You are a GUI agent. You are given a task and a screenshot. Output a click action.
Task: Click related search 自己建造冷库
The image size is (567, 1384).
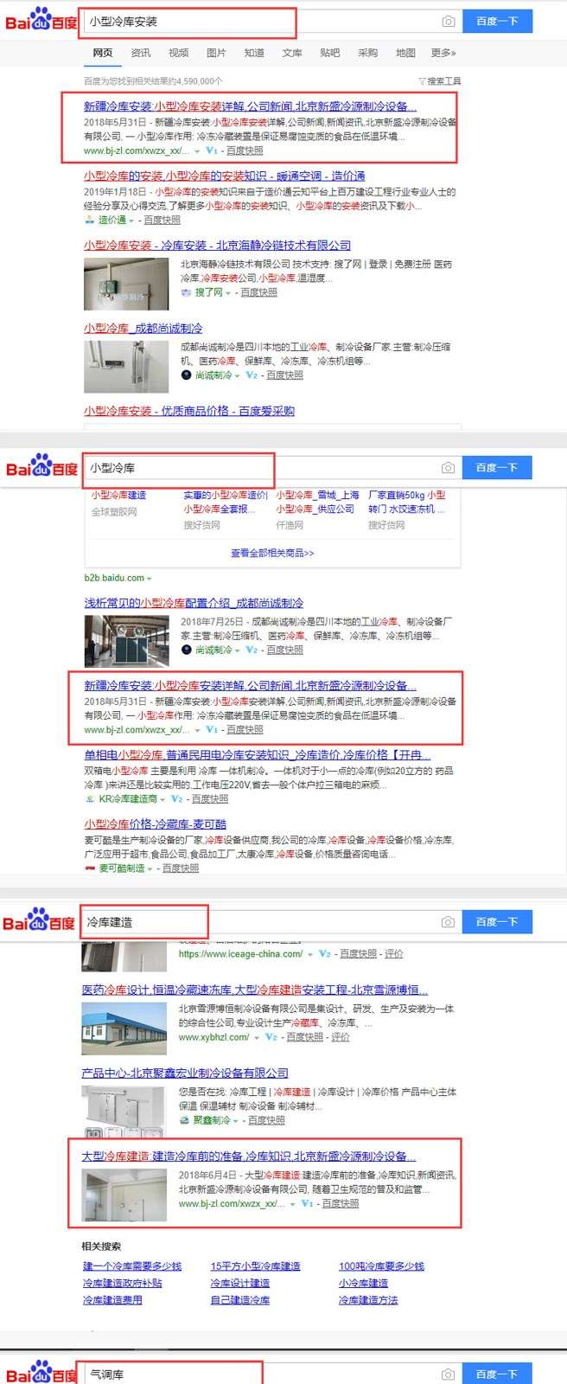240,1300
